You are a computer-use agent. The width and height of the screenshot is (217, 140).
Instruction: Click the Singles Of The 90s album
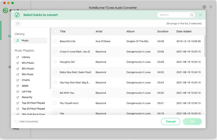tap(137, 41)
